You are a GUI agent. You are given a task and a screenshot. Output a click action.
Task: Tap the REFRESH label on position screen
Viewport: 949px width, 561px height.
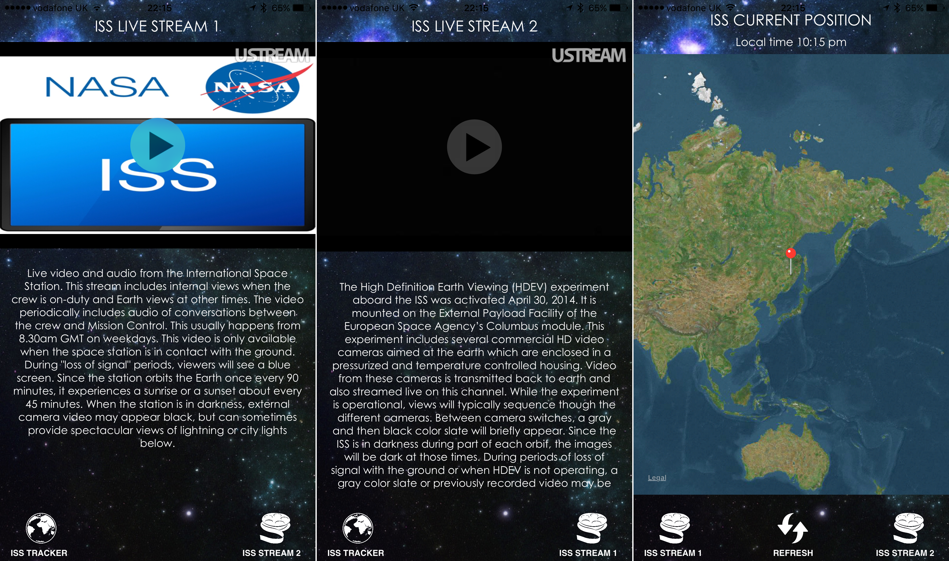(793, 553)
